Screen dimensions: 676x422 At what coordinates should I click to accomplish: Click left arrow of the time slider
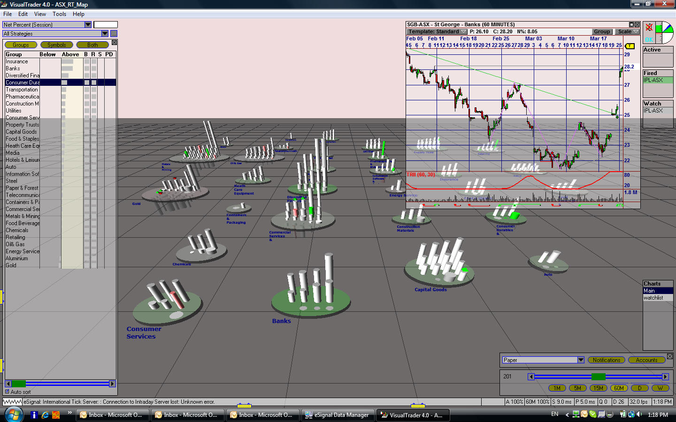coord(531,377)
